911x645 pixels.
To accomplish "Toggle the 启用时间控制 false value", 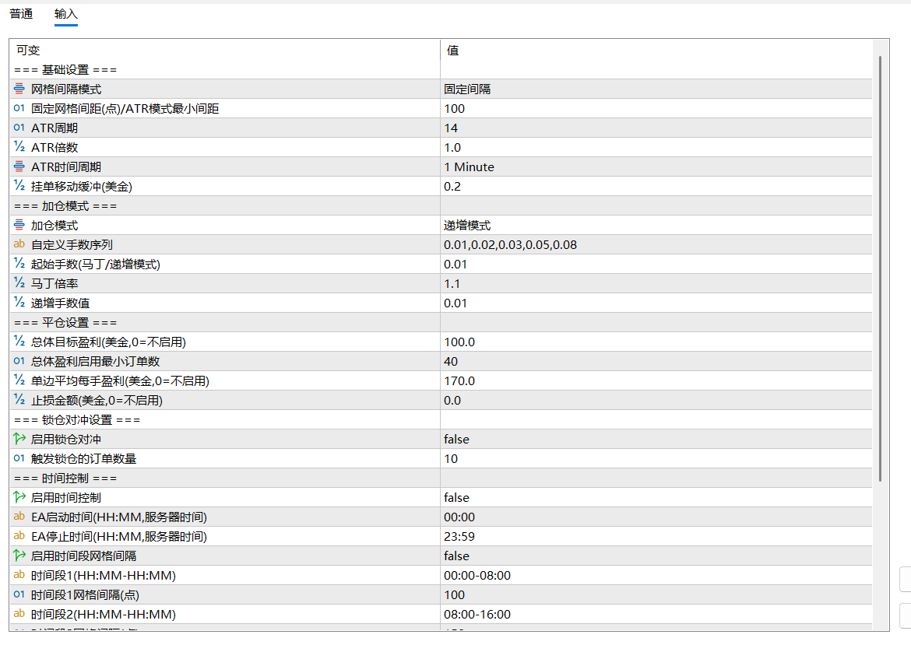I will pyautogui.click(x=656, y=497).
